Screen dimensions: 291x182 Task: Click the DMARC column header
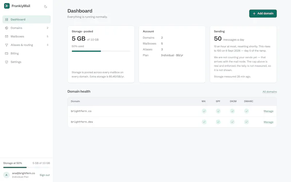click(x=248, y=102)
